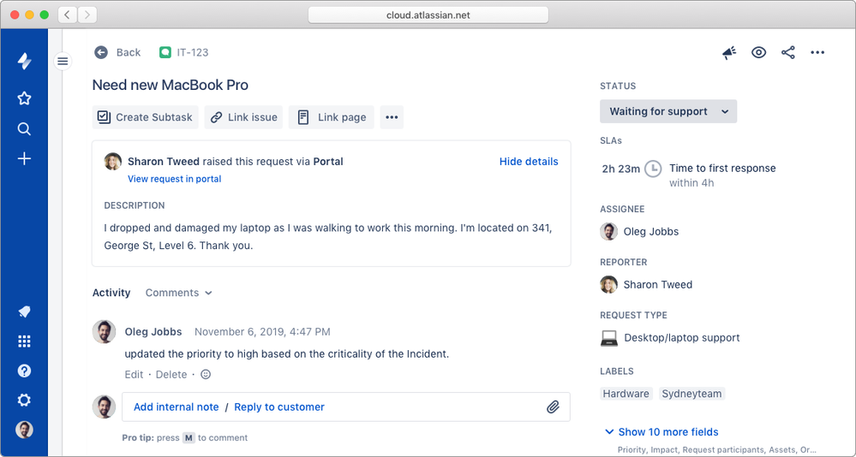Viewport: 856px width, 457px height.
Task: Edit Oleg Jobbs' comment
Action: pyautogui.click(x=134, y=375)
